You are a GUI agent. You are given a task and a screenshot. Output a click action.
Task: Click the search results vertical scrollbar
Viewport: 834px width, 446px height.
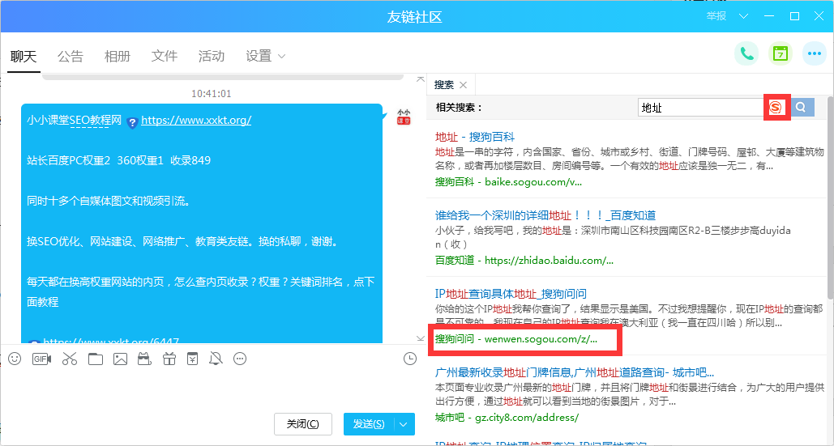830,197
